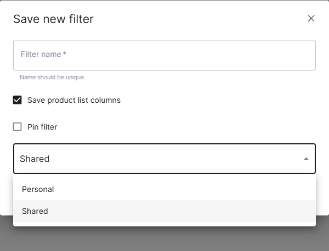Click the "Filter name *" placeholder text
This screenshot has width=329, height=251.
tap(41, 55)
